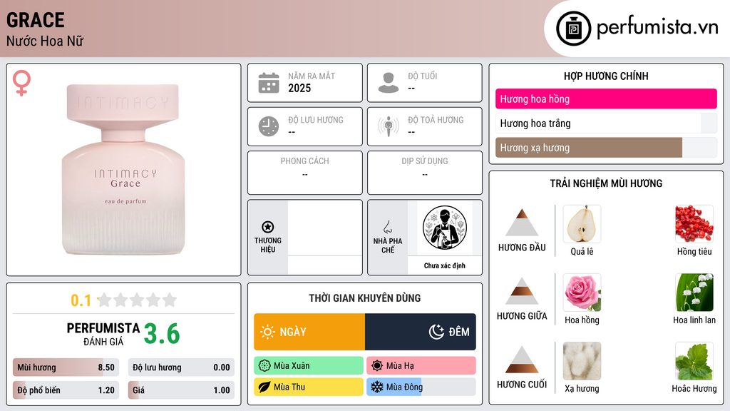Click the Độ lưu hương 0.00 score bar

pos(181,367)
